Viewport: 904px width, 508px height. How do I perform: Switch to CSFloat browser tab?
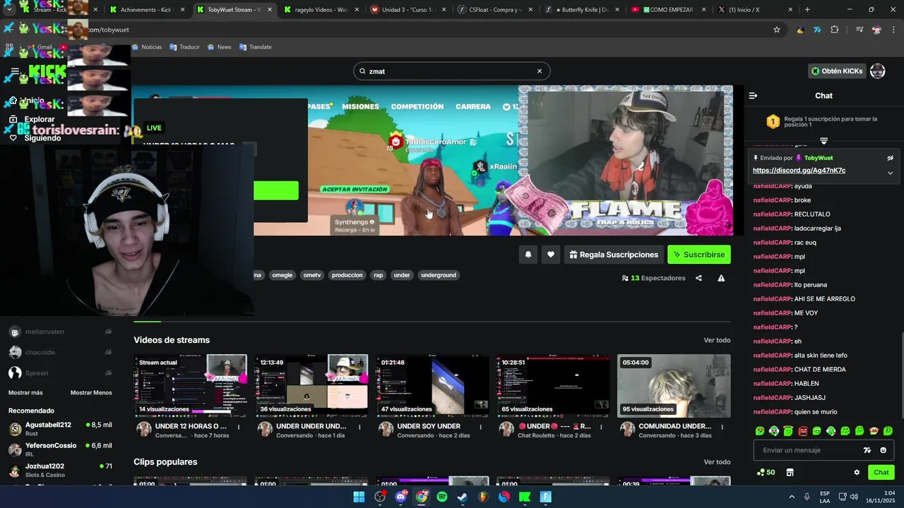[x=495, y=10]
